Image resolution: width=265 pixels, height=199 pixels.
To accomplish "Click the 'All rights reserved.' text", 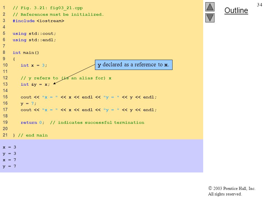I will (x=225, y=194).
